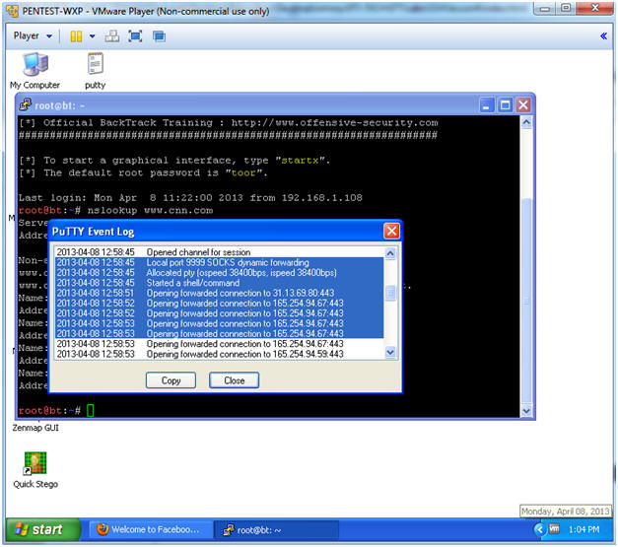Select 'Started a shell/command' log entry
This screenshot has height=547, width=618.
click(x=219, y=283)
